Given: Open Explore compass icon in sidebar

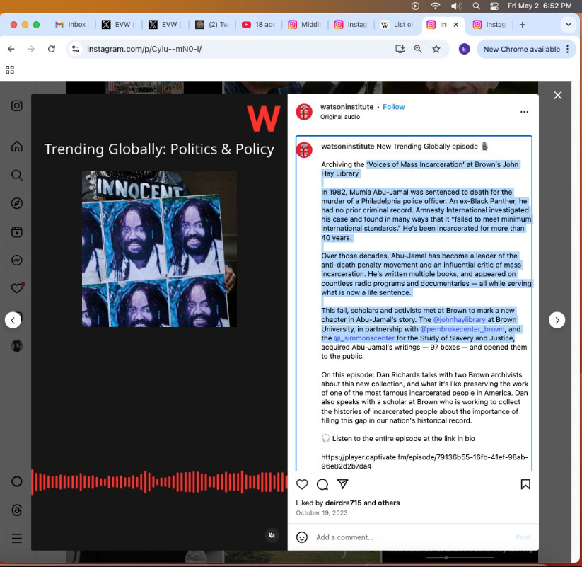Looking at the screenshot, I should tap(17, 203).
